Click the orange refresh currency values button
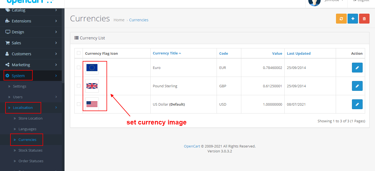The width and height of the screenshot is (375, 171). pyautogui.click(x=341, y=19)
